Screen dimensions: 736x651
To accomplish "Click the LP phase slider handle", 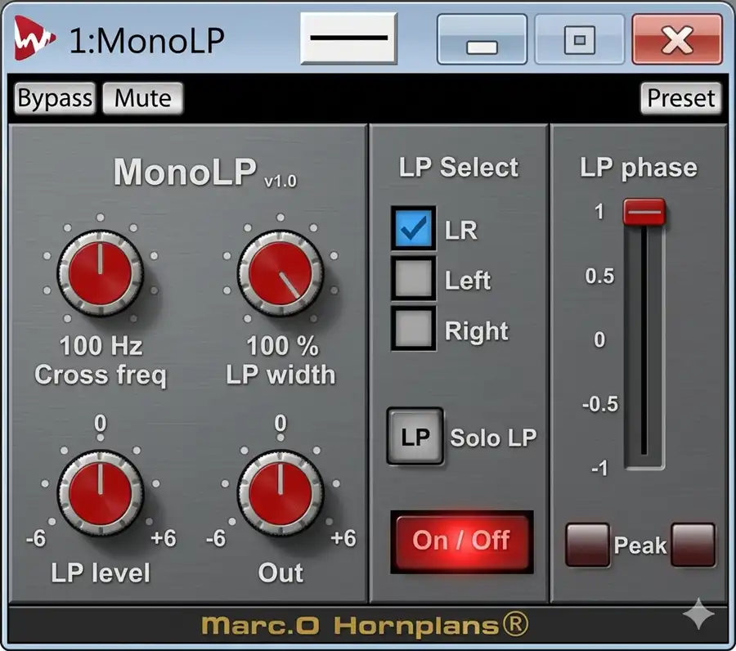I will coord(644,212).
